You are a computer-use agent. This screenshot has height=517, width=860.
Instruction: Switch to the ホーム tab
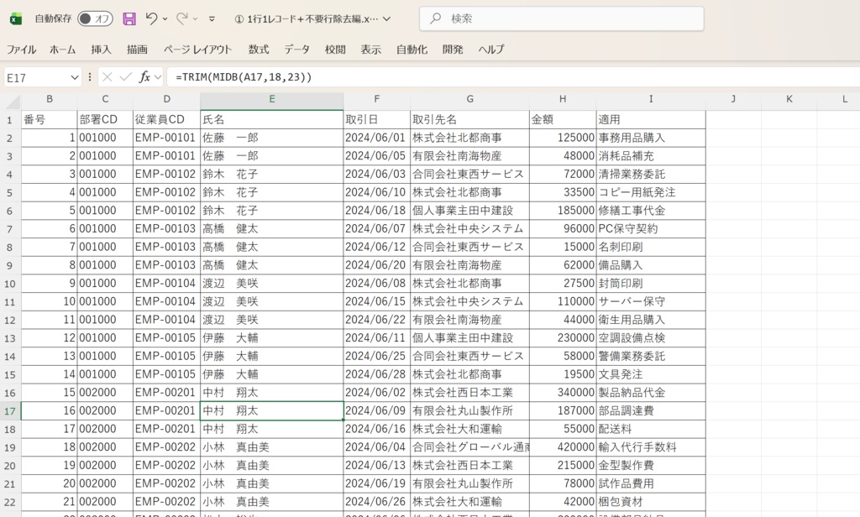click(x=62, y=50)
